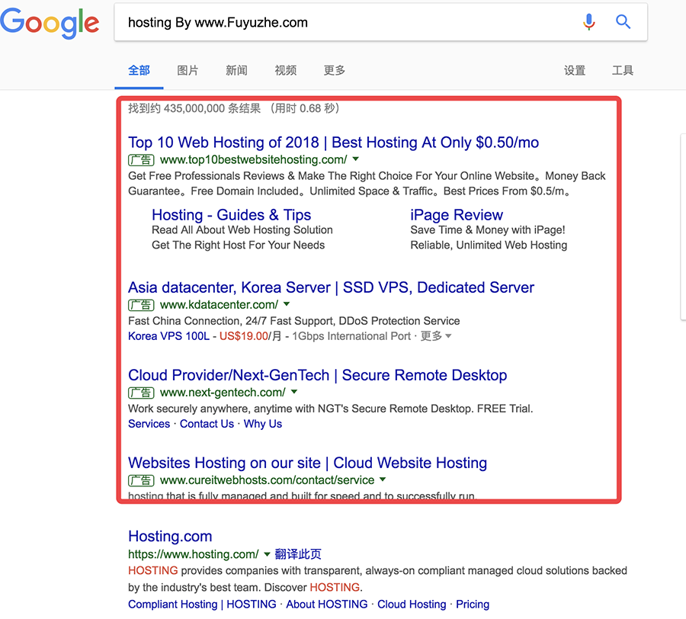
Task: Open Pricing sitelink under Hosting.com
Action: click(x=473, y=604)
